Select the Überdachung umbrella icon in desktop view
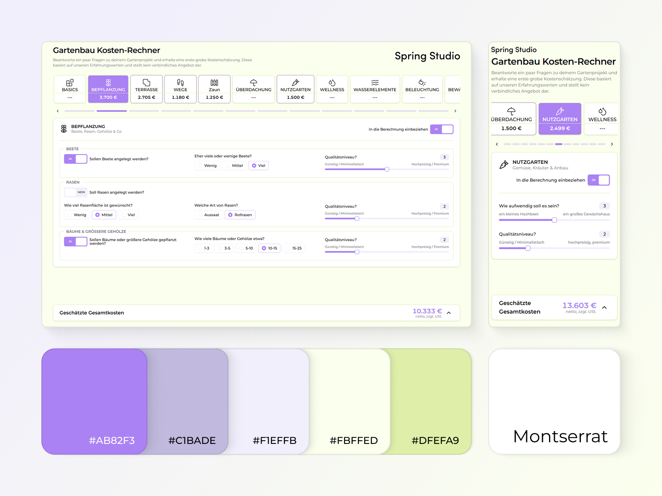The width and height of the screenshot is (662, 496). [254, 83]
